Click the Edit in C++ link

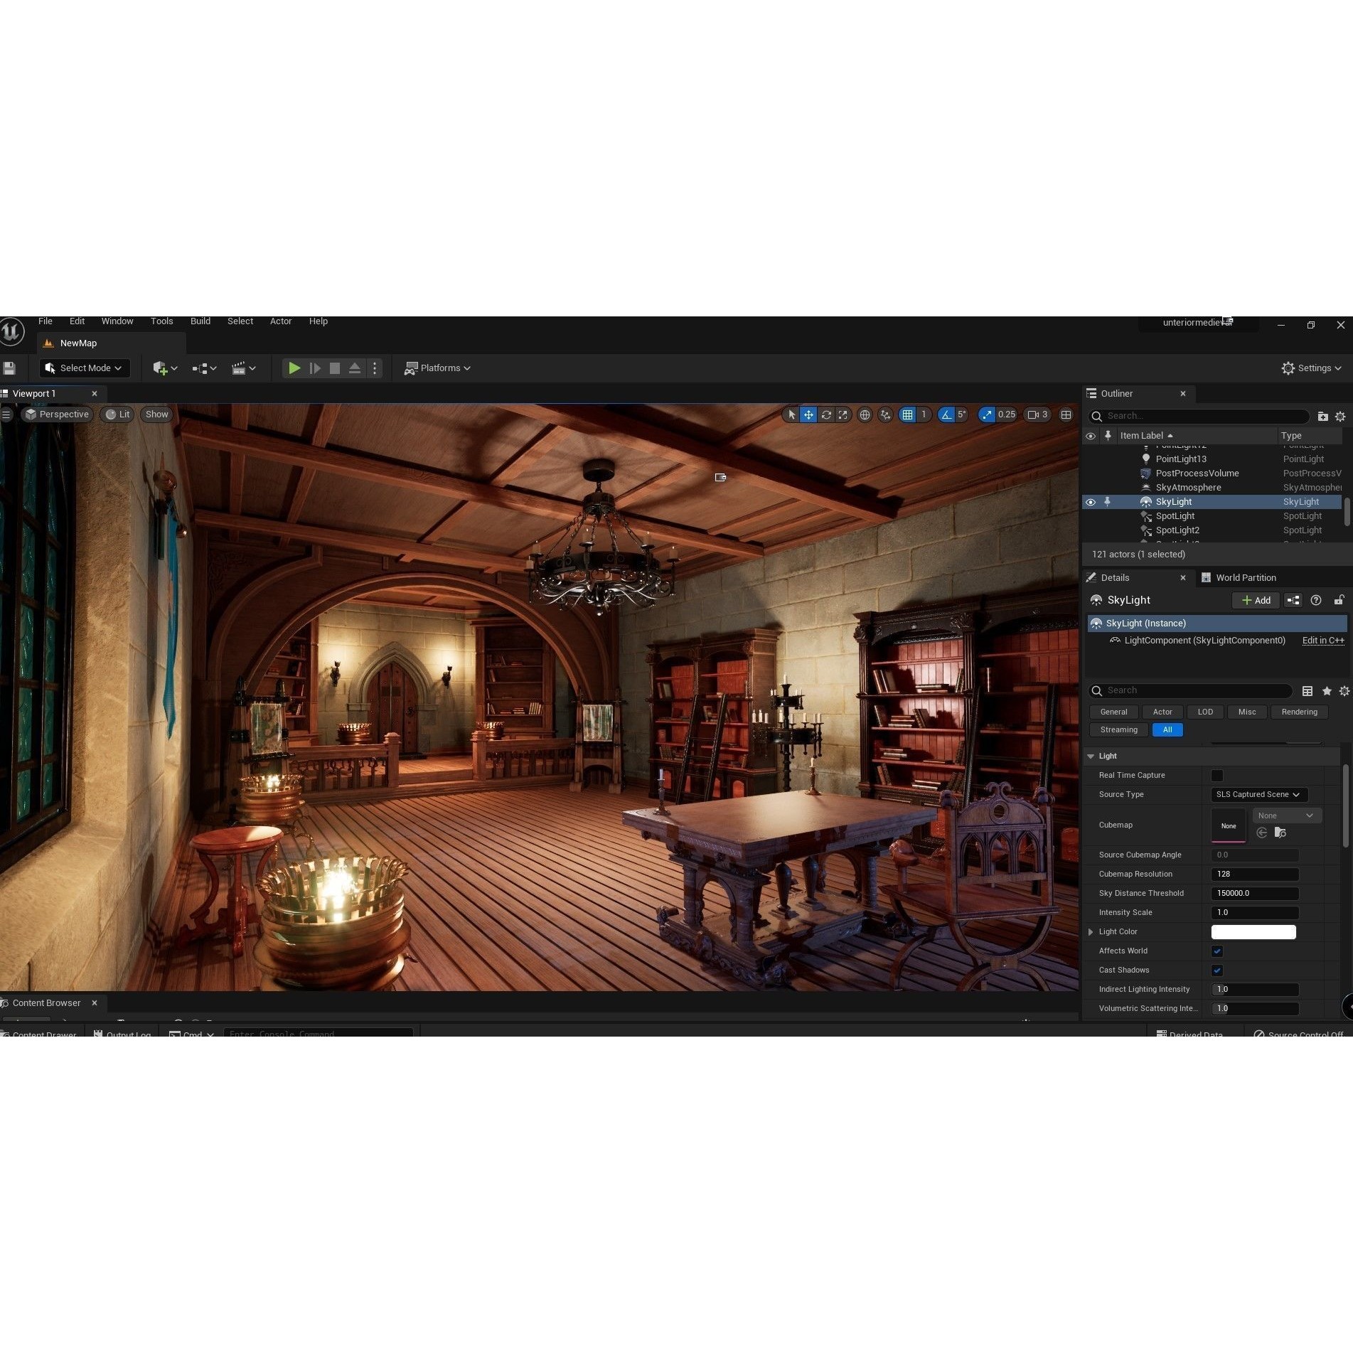pyautogui.click(x=1322, y=640)
